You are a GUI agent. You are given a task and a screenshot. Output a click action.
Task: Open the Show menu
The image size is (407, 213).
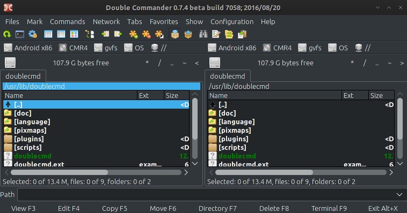coord(194,22)
